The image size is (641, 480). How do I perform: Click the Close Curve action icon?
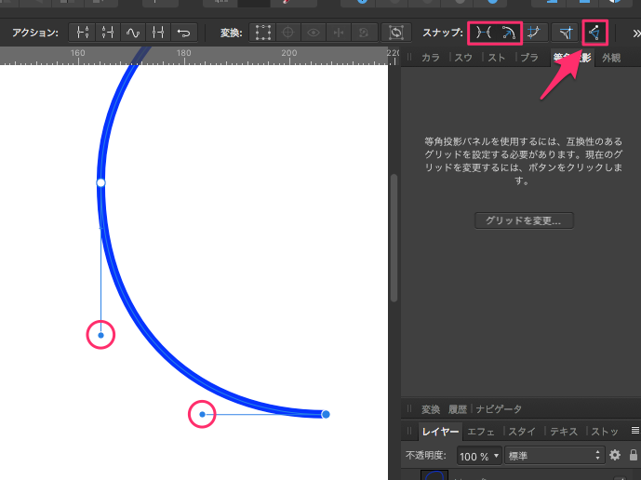[108, 33]
